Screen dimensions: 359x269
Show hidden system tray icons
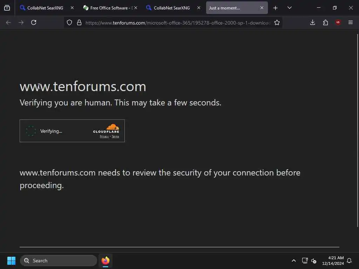tap(294, 261)
